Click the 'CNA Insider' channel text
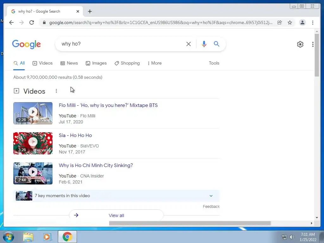Viewport: 324px width, 243px height. pos(92,176)
